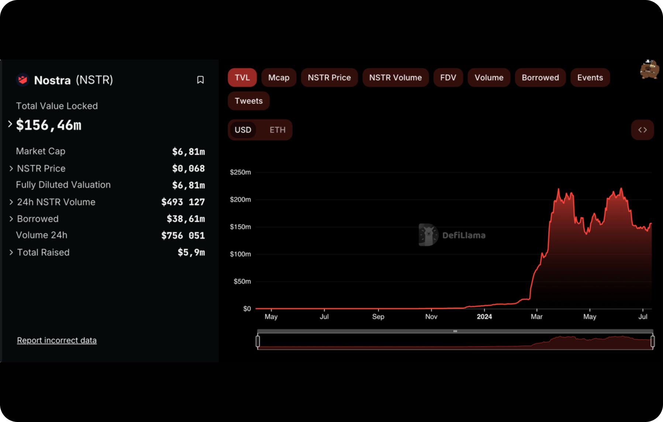The width and height of the screenshot is (663, 422).
Task: Click the $5,9m total raised value
Action: tap(191, 252)
